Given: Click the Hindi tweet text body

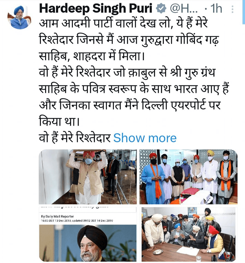Looking at the screenshot, I should tap(134, 81).
